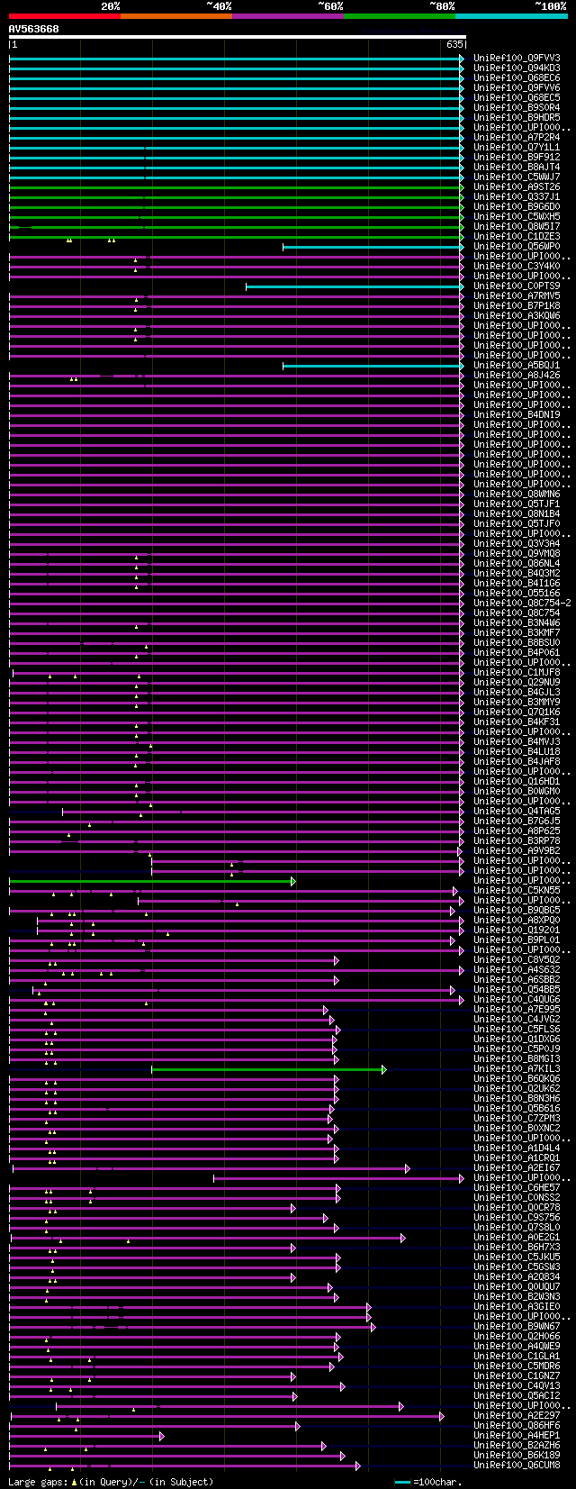Click the text UniRef100_A3KQW6

coord(517,315)
